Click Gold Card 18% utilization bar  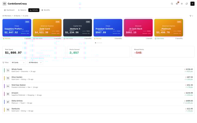(54, 34)
